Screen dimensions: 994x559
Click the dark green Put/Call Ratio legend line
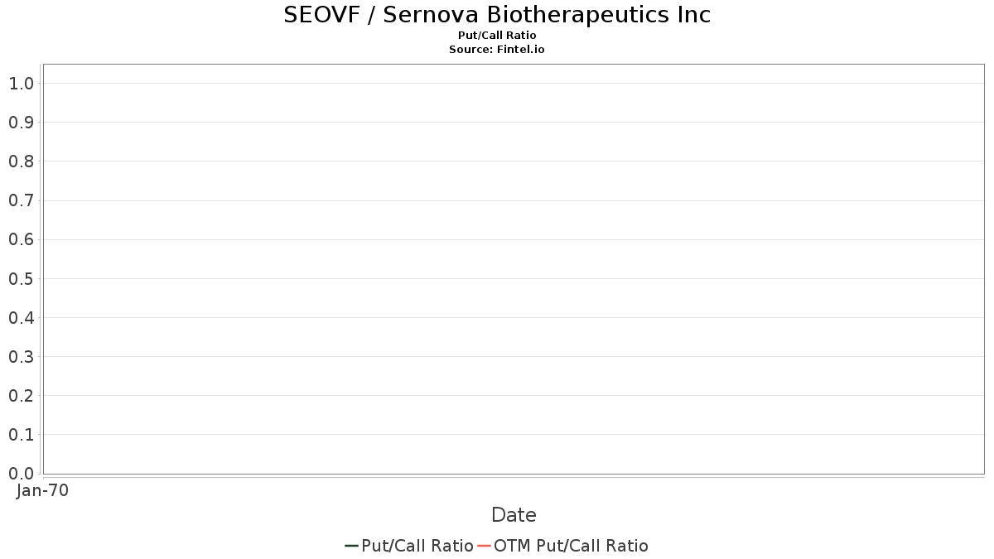coord(351,546)
